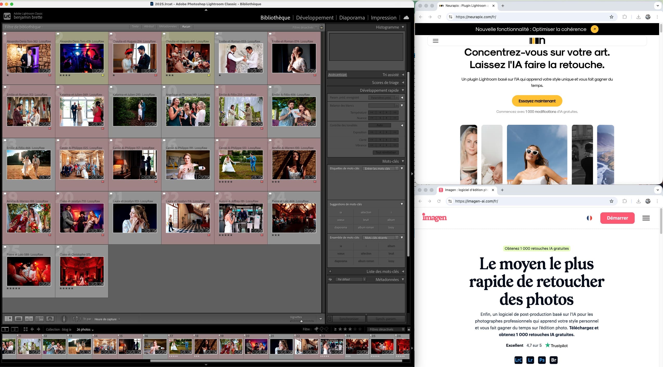Open Compare view with the XY icon
This screenshot has height=367, width=663.
pyautogui.click(x=29, y=318)
